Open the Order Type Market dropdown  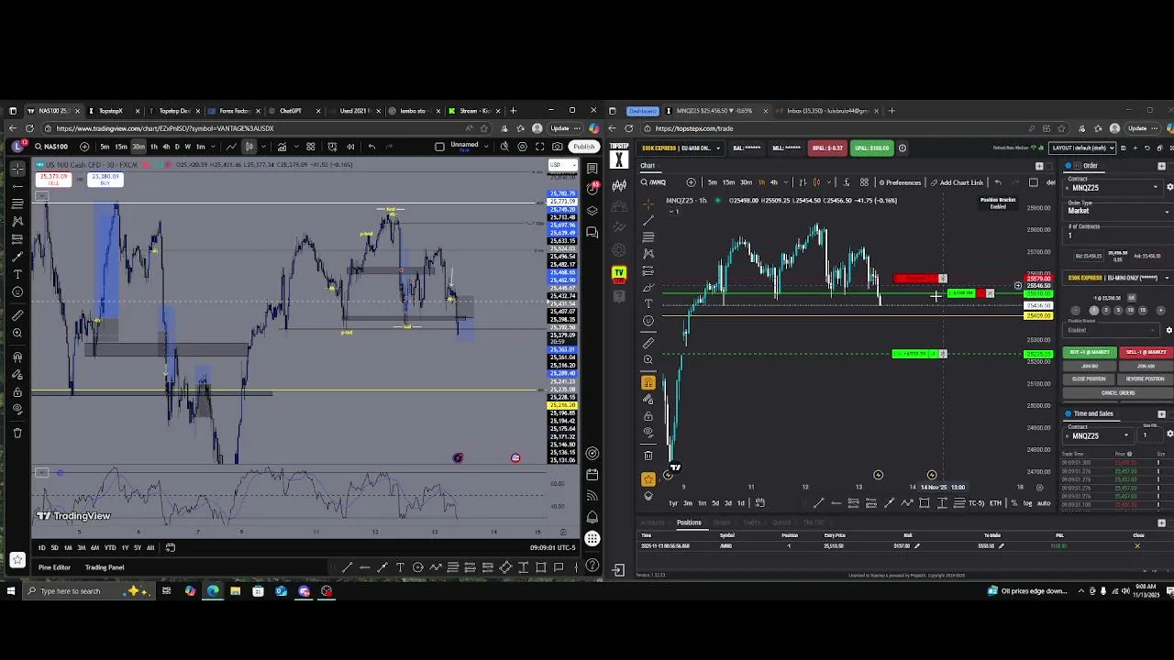(1118, 211)
